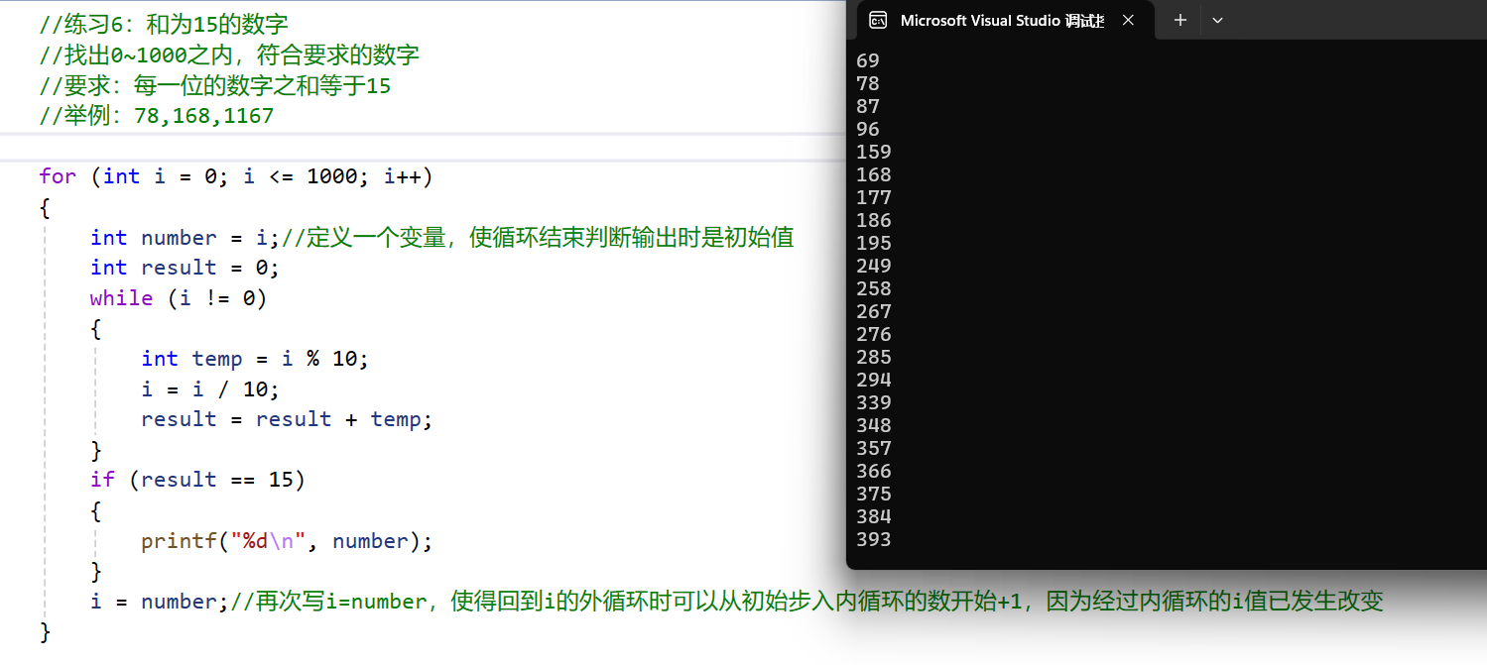
Task: Click the 'i = i / 10;' line
Action: tap(210, 389)
